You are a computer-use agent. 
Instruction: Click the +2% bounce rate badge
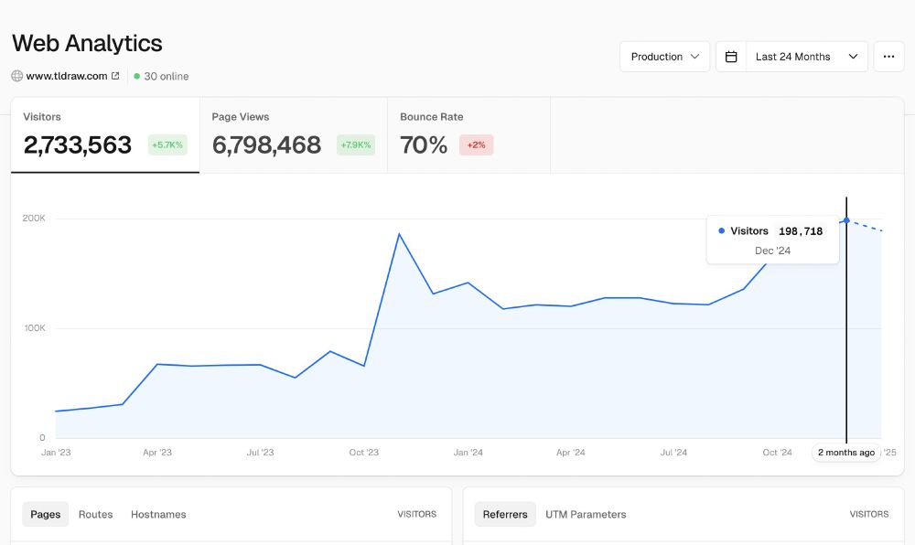pos(476,145)
